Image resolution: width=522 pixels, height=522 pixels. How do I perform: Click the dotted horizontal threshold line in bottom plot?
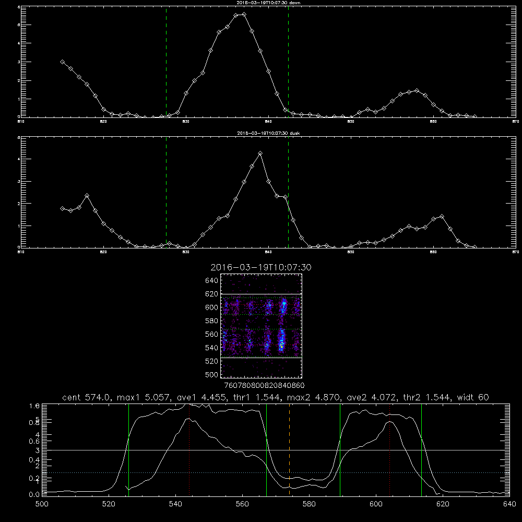point(276,473)
